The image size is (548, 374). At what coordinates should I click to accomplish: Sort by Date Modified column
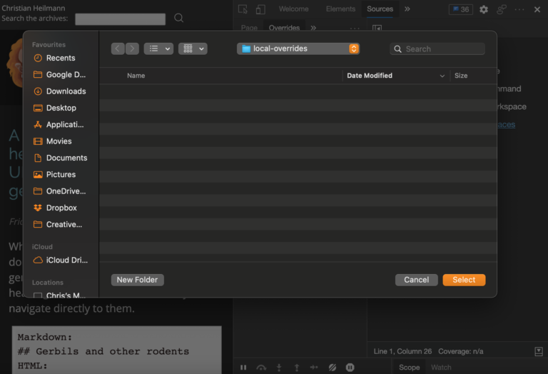(370, 76)
